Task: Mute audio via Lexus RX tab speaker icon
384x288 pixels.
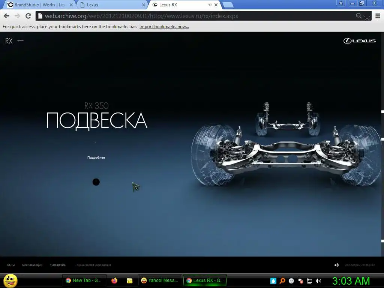Action: point(210,4)
